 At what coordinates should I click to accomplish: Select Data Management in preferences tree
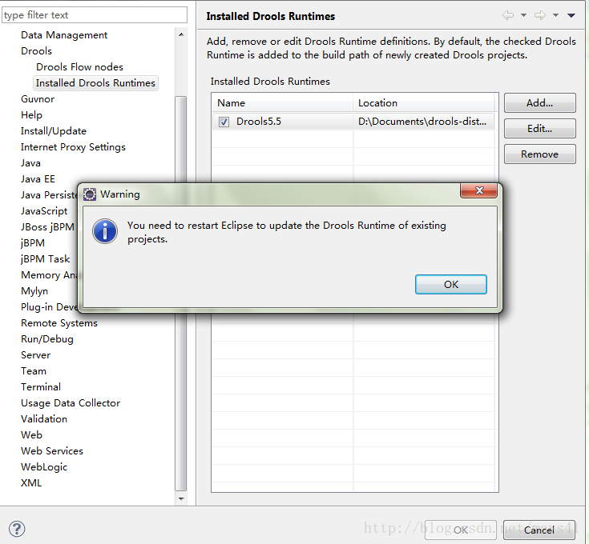pyautogui.click(x=64, y=35)
